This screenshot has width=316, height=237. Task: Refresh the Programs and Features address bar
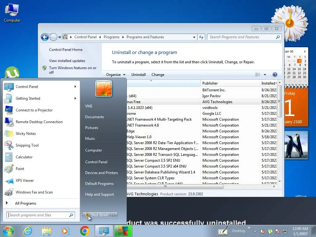[201, 37]
